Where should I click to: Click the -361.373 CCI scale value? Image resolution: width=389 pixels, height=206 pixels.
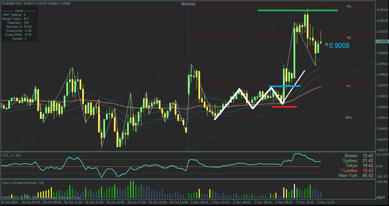pos(382,177)
